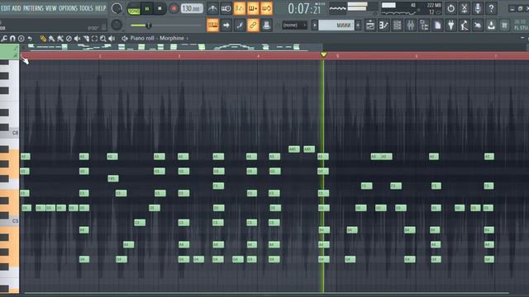Open the question mark help icon

pyautogui.click(x=491, y=8)
